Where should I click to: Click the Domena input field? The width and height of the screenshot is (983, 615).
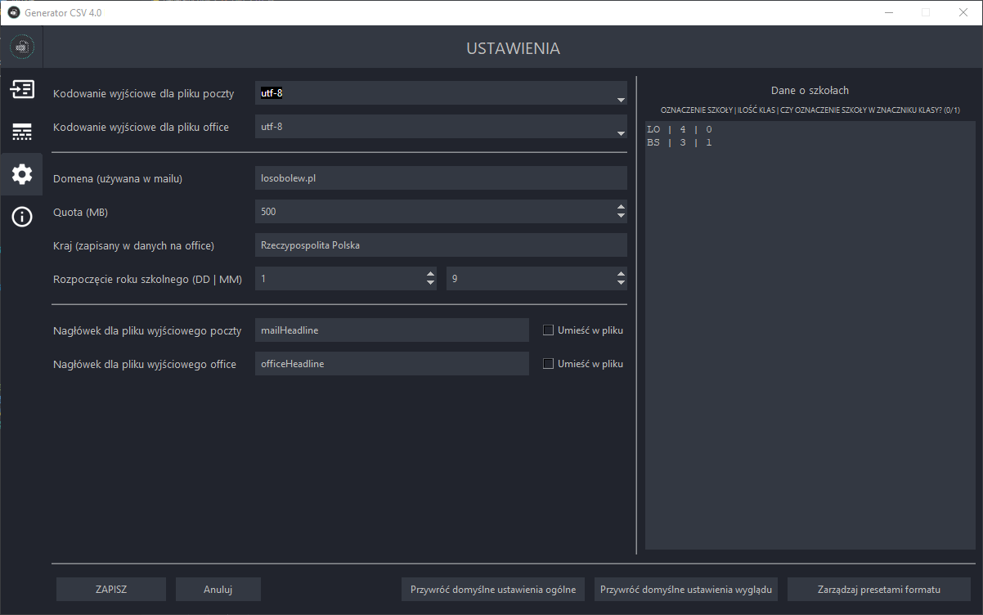(x=440, y=178)
